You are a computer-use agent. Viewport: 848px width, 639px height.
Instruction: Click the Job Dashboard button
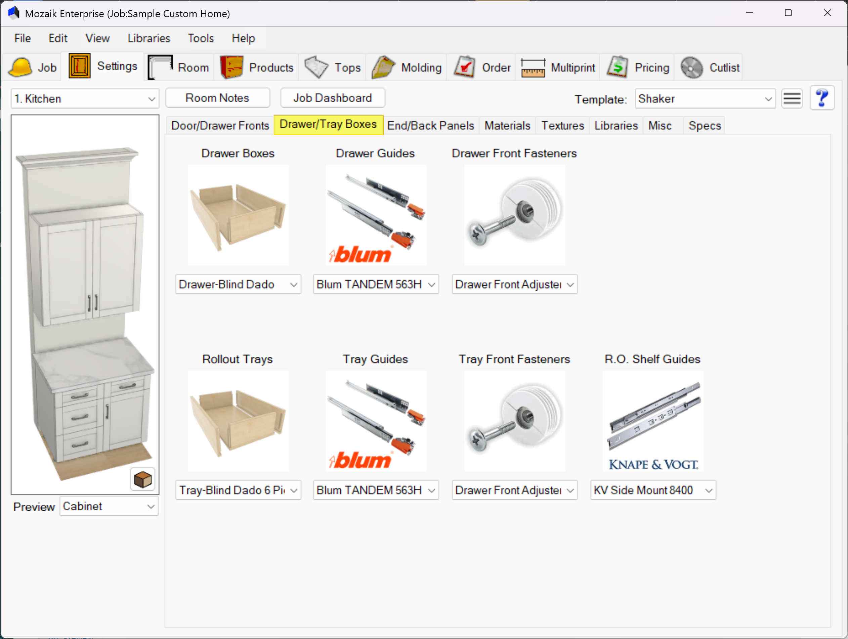tap(332, 98)
